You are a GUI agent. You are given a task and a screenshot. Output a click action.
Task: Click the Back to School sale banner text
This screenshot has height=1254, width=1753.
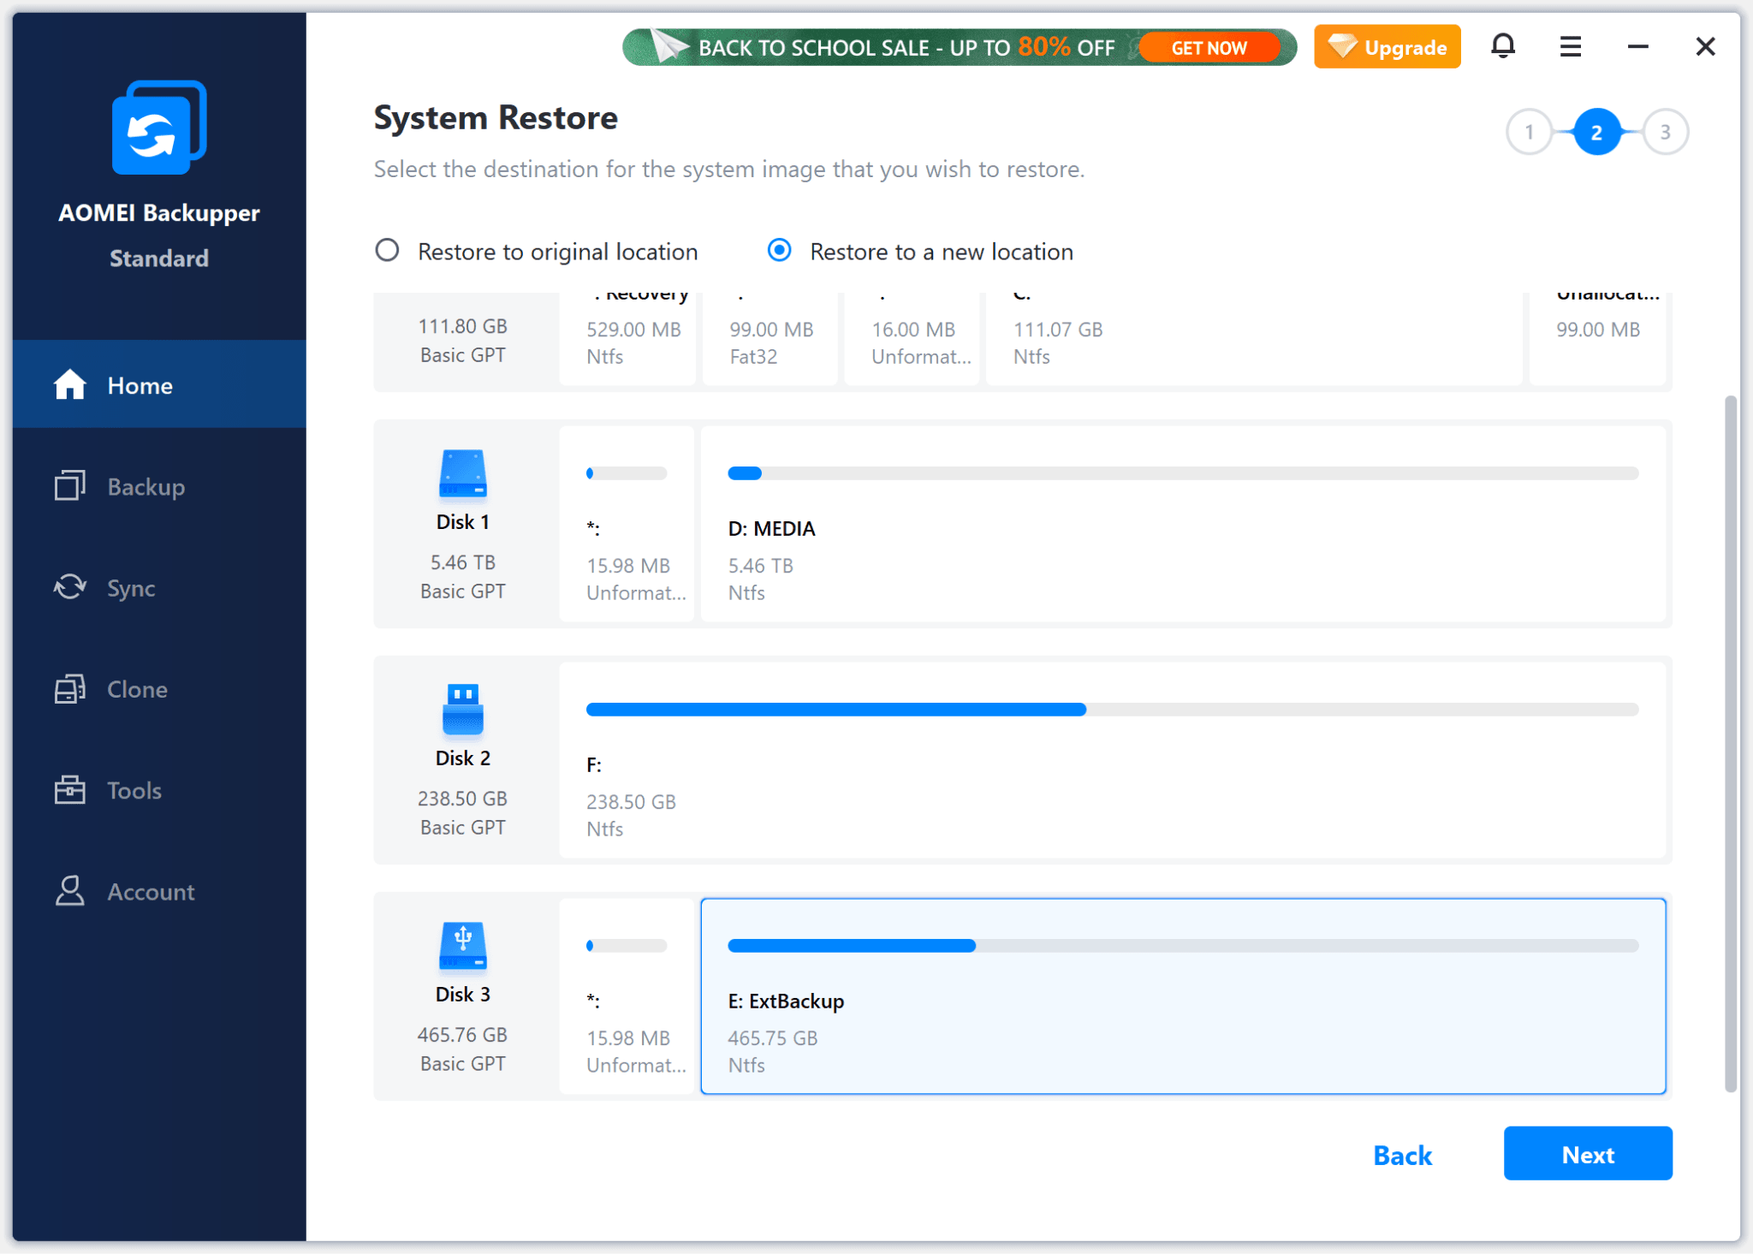point(906,47)
